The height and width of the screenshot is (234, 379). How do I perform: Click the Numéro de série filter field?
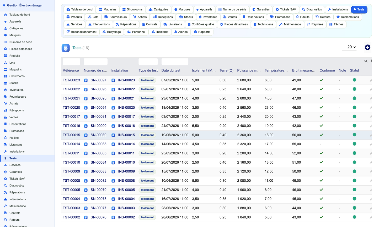tap(95, 62)
